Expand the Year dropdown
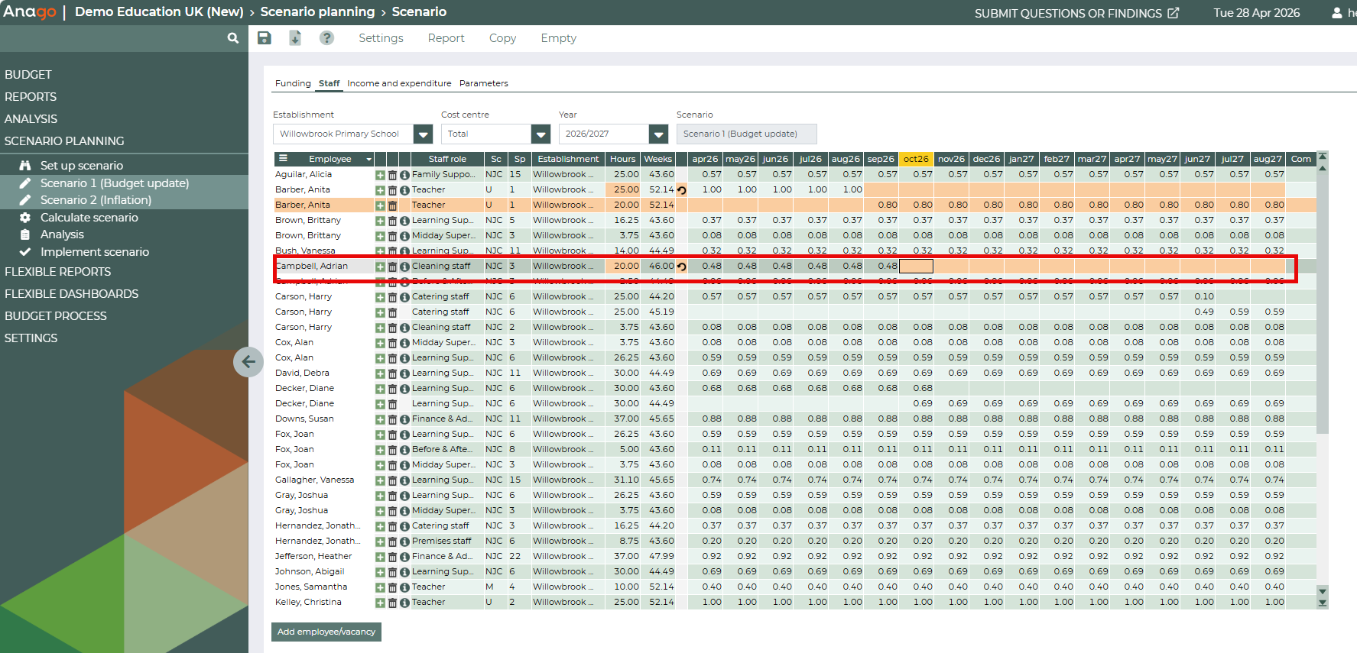This screenshot has height=653, width=1357. click(x=658, y=134)
